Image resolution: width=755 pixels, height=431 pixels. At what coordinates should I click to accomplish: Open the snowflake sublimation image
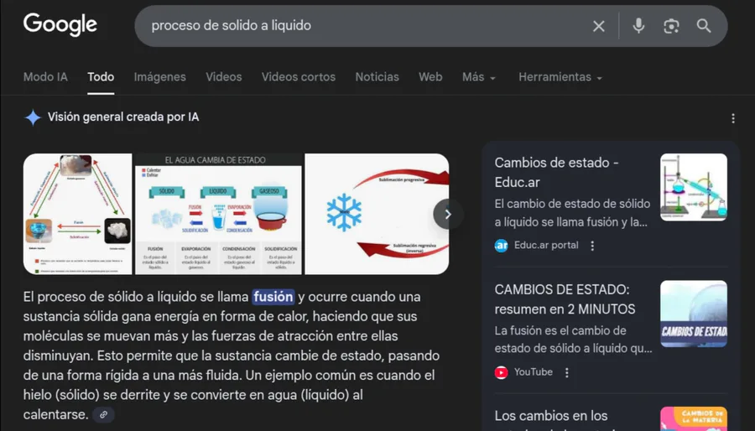point(377,214)
